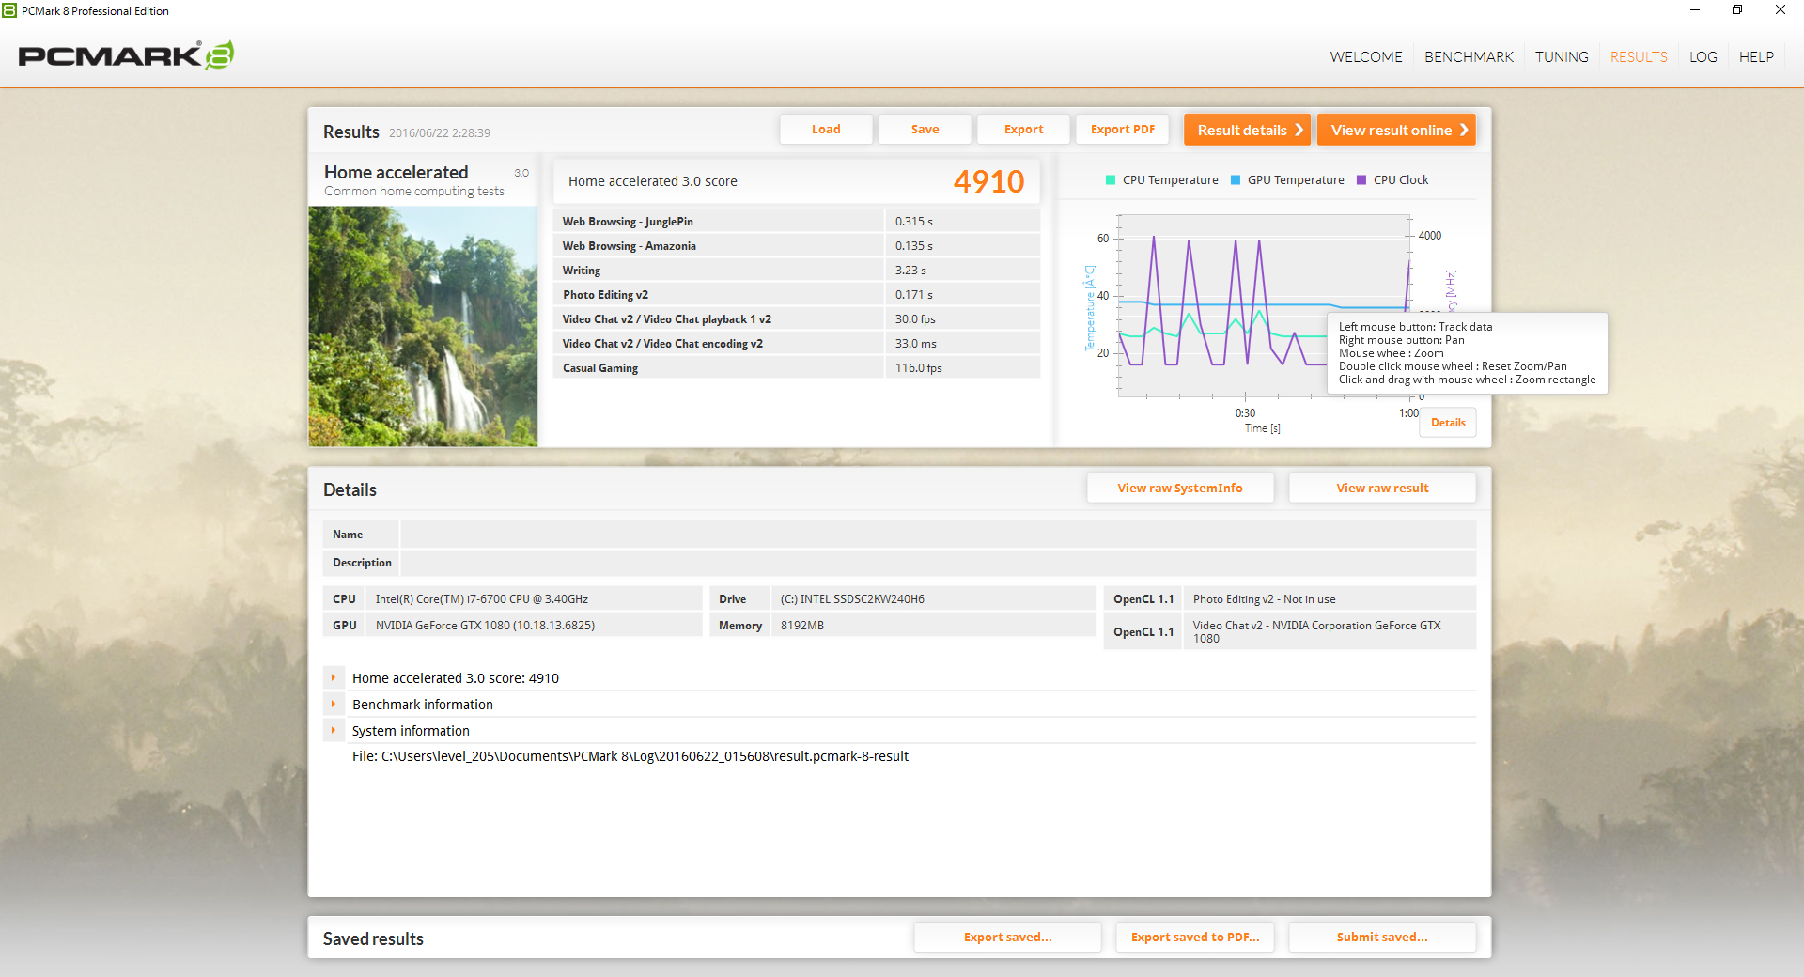Viewport: 1804px width, 977px height.
Task: Expand Home accelerated 3.0 score section
Action: 334,677
